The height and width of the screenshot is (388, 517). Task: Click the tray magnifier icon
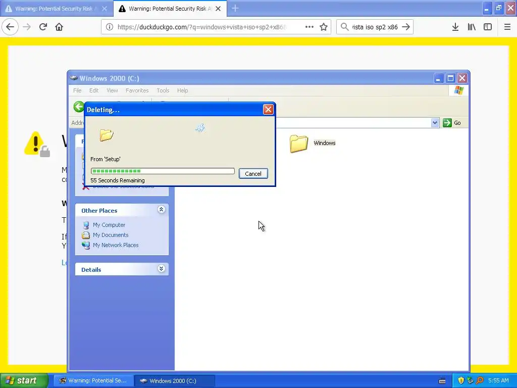pyautogui.click(x=480, y=381)
